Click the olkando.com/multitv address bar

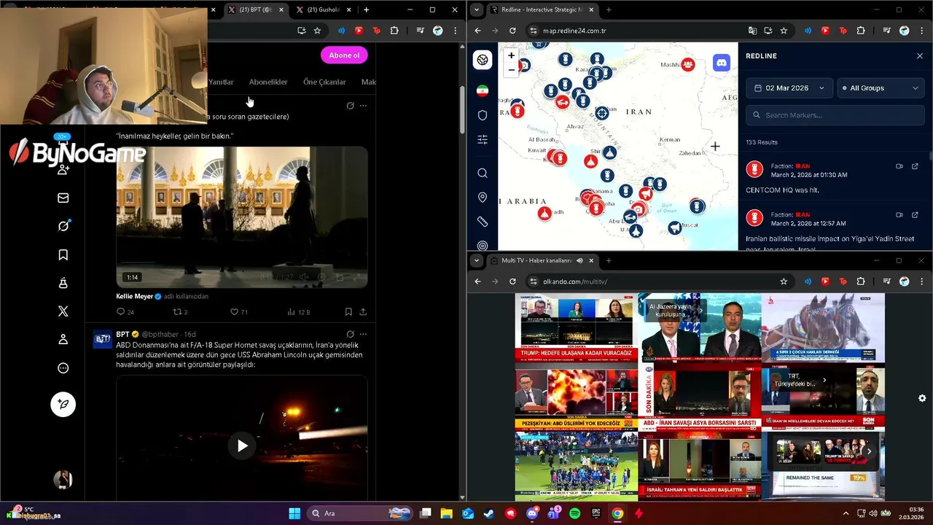click(659, 281)
